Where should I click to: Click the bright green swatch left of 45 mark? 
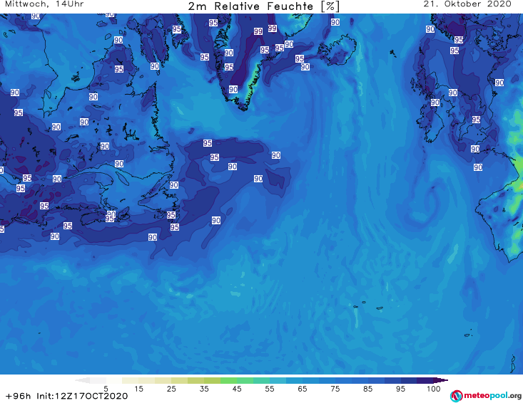click(x=228, y=380)
